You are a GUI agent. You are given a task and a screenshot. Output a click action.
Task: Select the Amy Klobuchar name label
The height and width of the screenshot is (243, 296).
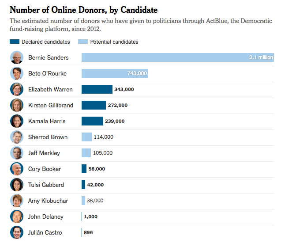(48, 201)
